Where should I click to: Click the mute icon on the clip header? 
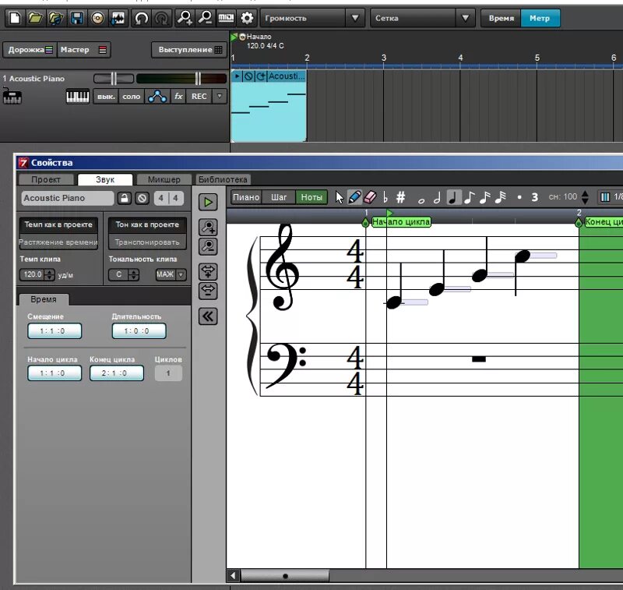[248, 76]
